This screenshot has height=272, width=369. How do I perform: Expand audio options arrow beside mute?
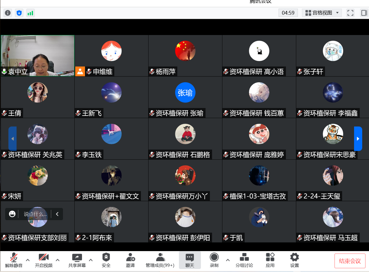coord(28,260)
